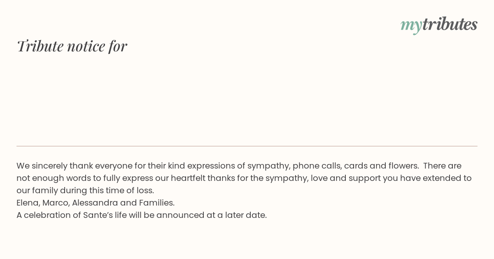This screenshot has height=259, width=494.
Task: Click the horizontal divider line
Action: (247, 146)
